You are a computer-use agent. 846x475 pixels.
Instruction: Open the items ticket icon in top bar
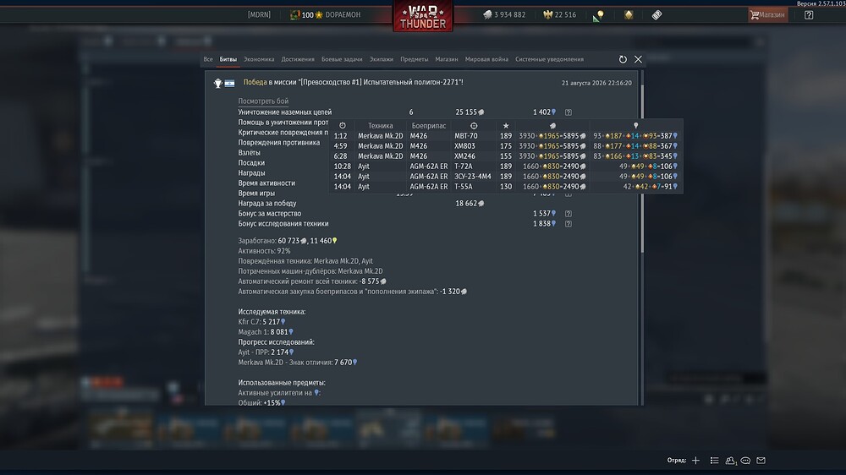click(656, 14)
